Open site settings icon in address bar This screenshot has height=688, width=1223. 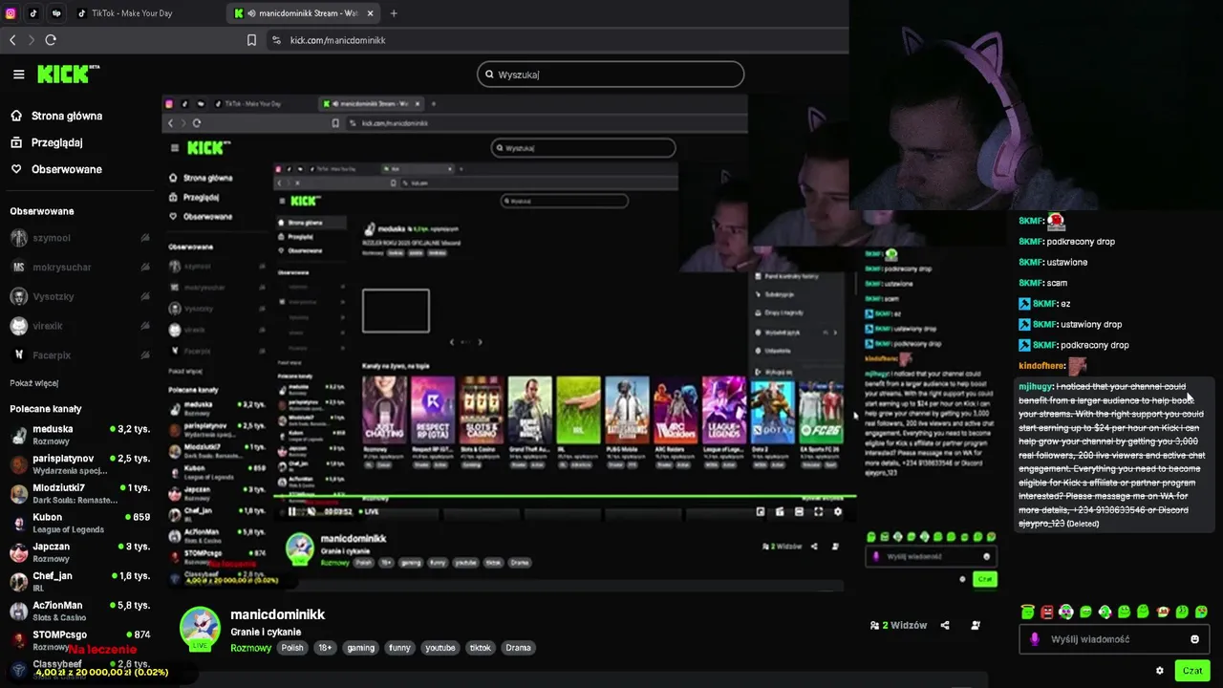[276, 40]
